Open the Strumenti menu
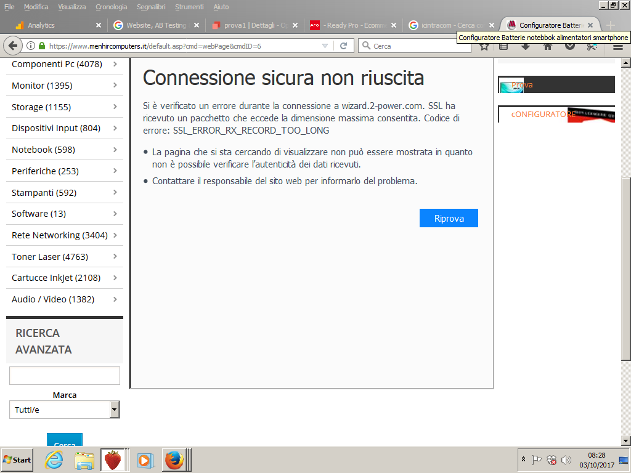The image size is (631, 473). (x=190, y=7)
